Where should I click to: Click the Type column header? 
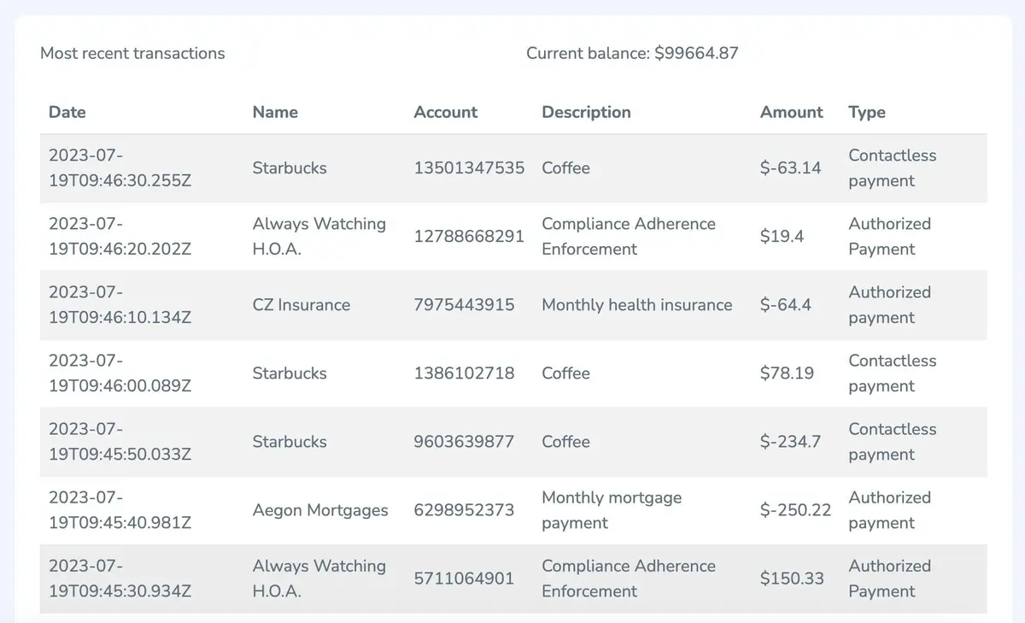[867, 112]
